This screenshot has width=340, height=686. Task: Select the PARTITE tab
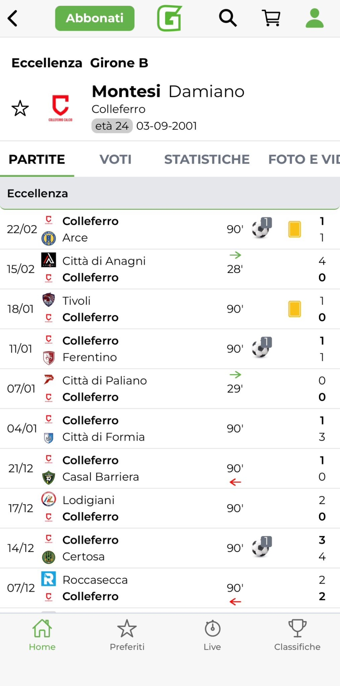[37, 159]
